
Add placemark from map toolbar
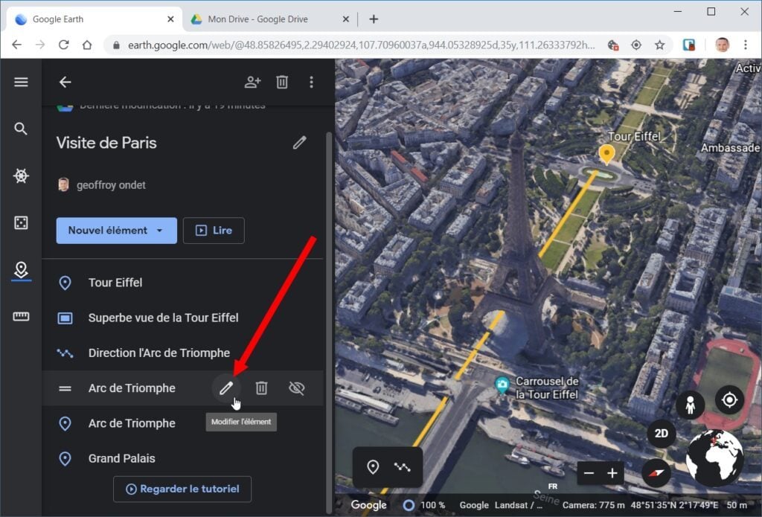click(x=373, y=467)
